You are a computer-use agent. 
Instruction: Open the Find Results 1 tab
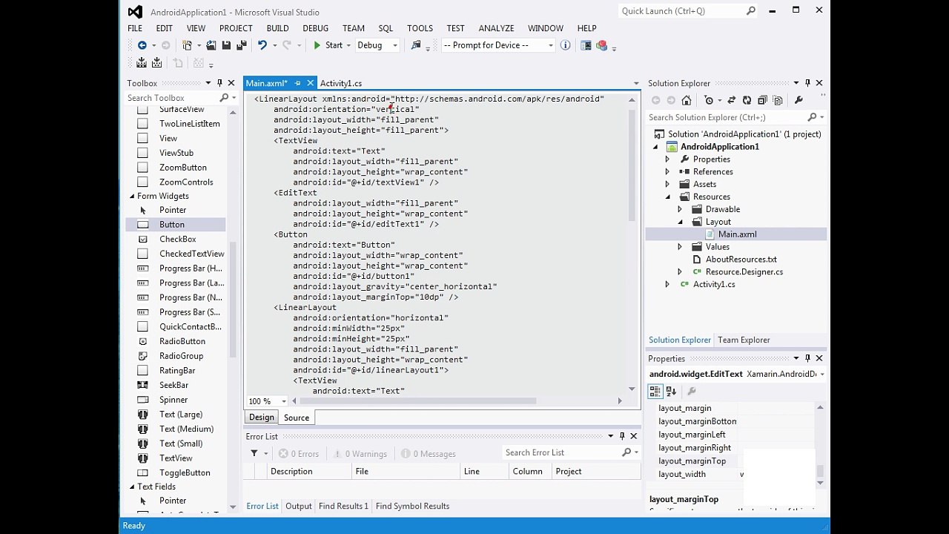pos(343,506)
